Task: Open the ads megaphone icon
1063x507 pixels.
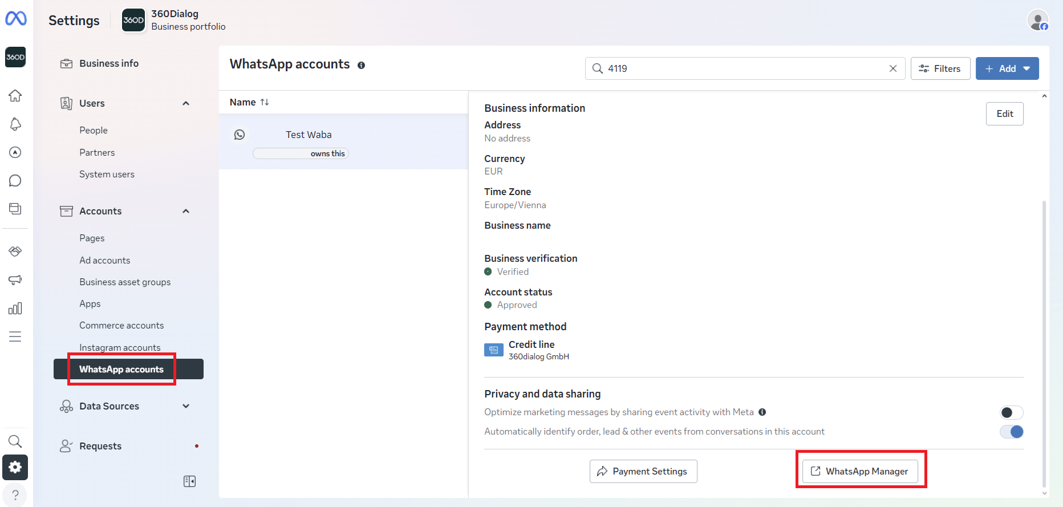Action: pyautogui.click(x=15, y=280)
